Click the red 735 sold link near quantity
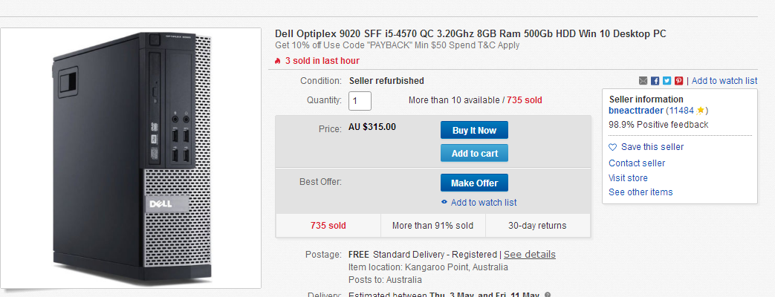This screenshot has height=297, width=775. (525, 100)
